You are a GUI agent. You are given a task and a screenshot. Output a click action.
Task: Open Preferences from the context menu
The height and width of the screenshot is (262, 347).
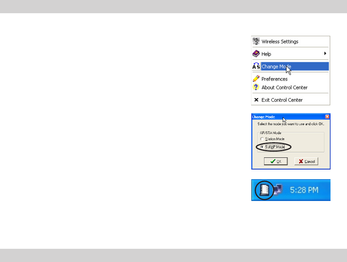[291, 79]
